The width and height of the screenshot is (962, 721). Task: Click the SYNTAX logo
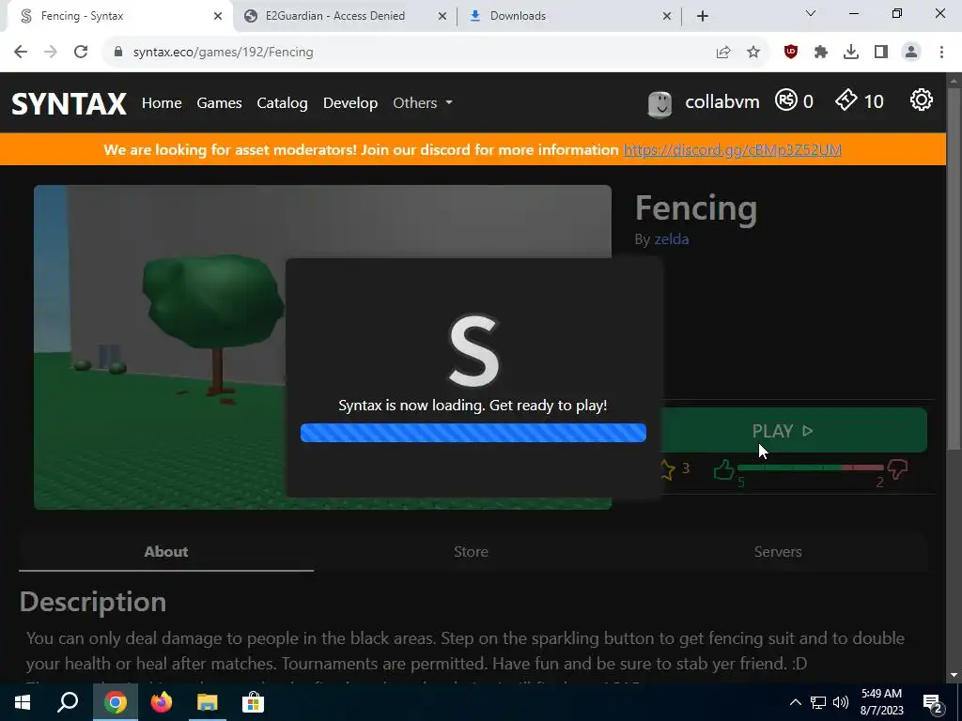click(x=70, y=103)
